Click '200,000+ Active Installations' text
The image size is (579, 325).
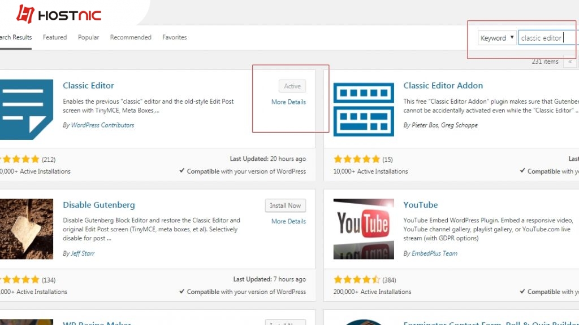click(x=372, y=292)
